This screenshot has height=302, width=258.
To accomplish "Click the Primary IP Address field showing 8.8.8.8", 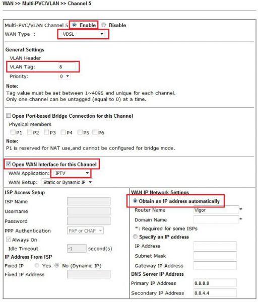I will pyautogui.click(x=215, y=283).
